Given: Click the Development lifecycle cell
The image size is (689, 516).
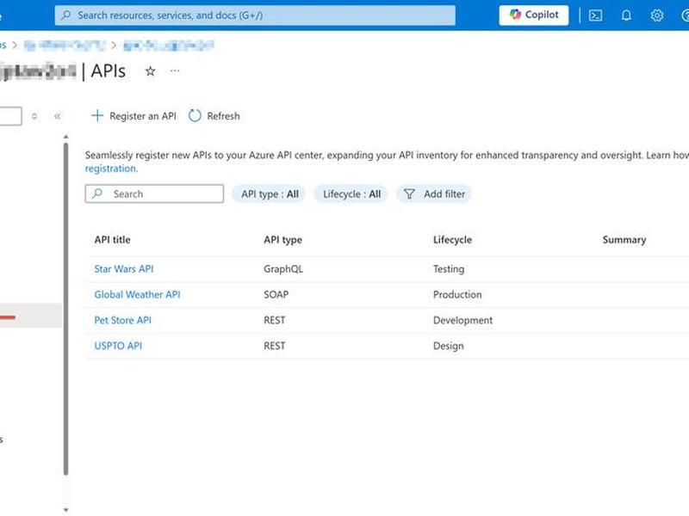Looking at the screenshot, I should [x=462, y=320].
